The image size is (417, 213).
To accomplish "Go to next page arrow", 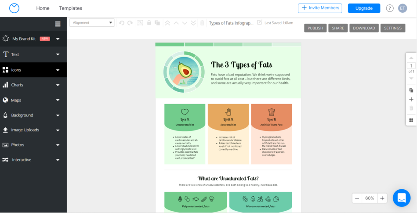I will point(411,78).
